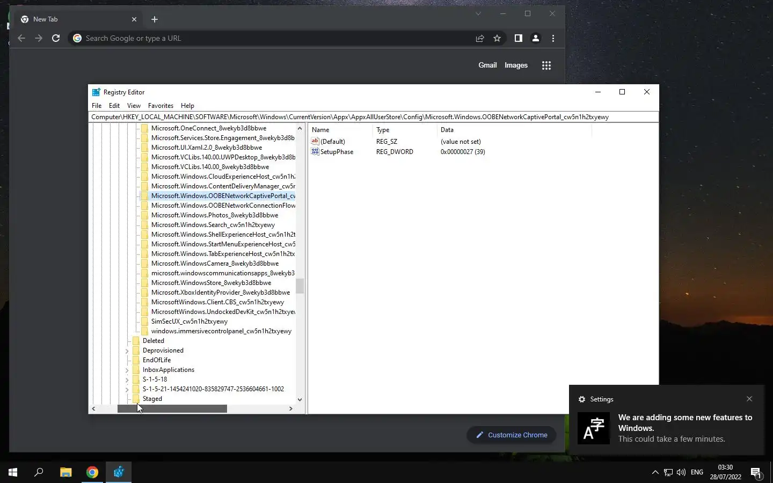Image resolution: width=773 pixels, height=483 pixels.
Task: Open the File menu in Registry Editor
Action: pos(97,106)
